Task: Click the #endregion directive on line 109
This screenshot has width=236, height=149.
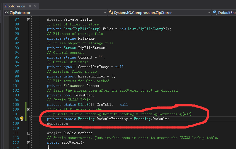Action: (x=57, y=124)
